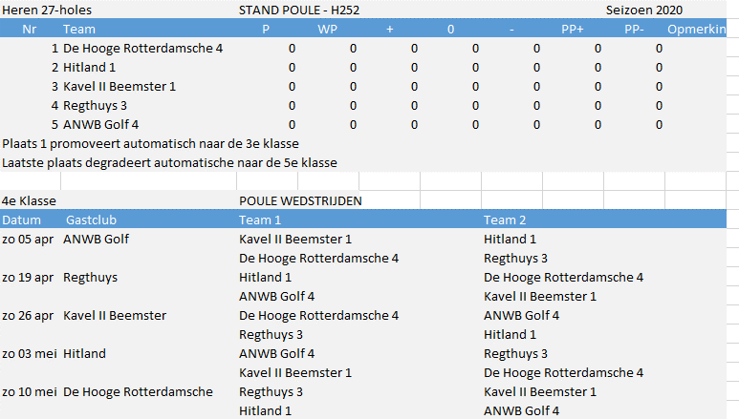Viewport: 739px width, 419px height.
Task: Select the 'STAND POULE - H252' title cell
Action: click(x=299, y=10)
